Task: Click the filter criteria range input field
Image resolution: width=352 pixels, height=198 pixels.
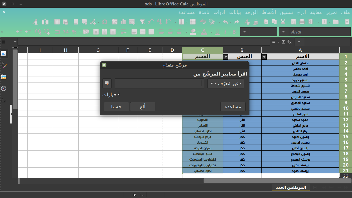Action: (159, 84)
